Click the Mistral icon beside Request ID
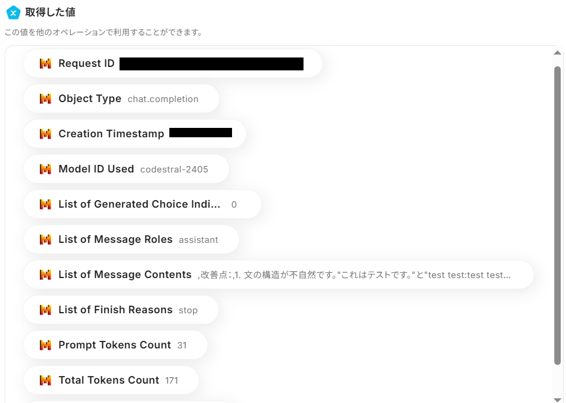The width and height of the screenshot is (566, 403). [45, 63]
